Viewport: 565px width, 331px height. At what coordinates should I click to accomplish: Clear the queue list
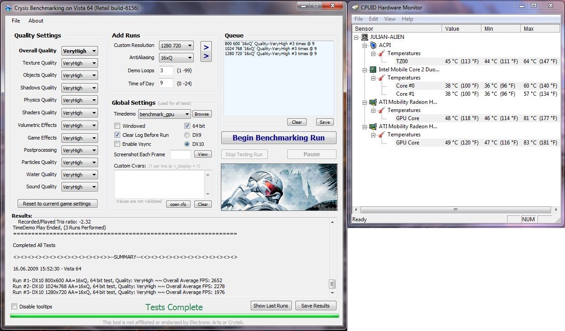[297, 122]
